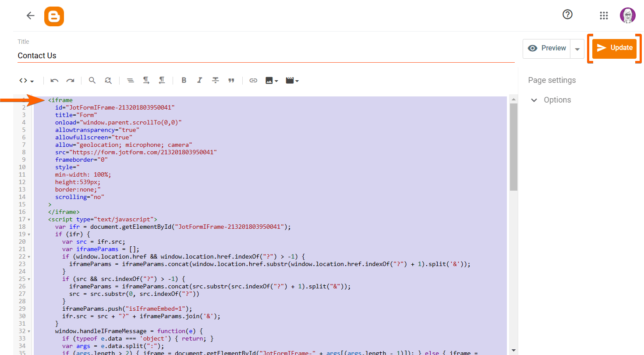Collapse code fold at line 19

[x=29, y=234]
